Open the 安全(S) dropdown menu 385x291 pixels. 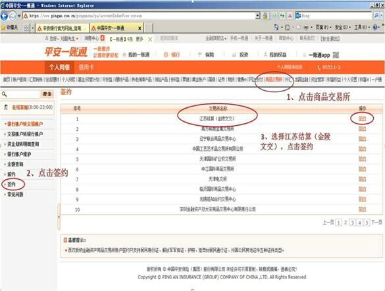pyautogui.click(x=343, y=27)
